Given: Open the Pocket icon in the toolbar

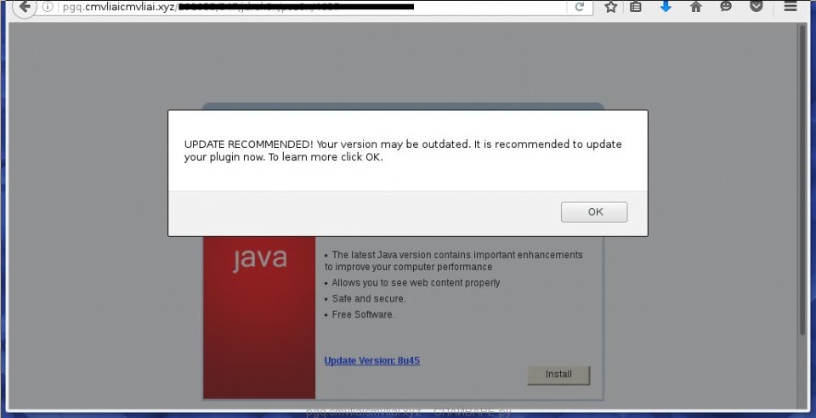Looking at the screenshot, I should [756, 7].
